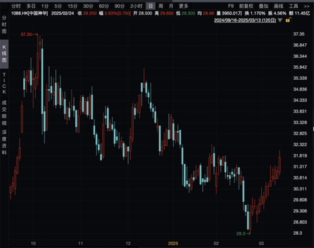Open the 工具 tools menu
The width and height of the screenshot is (314, 248).
click(x=293, y=6)
